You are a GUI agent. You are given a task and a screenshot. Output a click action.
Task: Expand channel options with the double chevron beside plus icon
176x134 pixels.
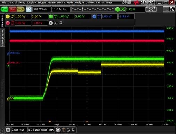tap(55, 23)
